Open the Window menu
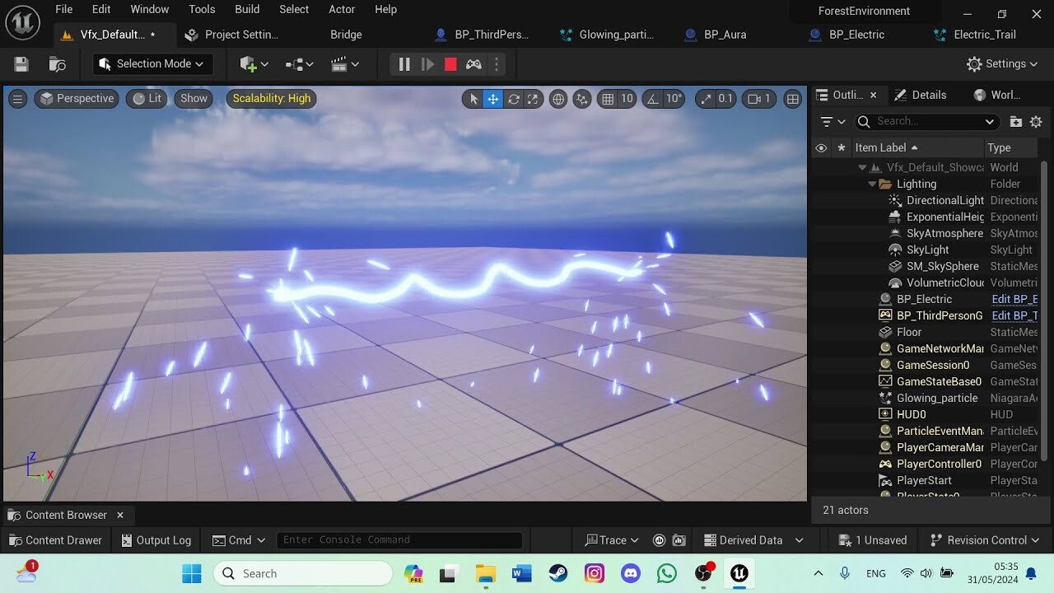The width and height of the screenshot is (1054, 593). click(149, 9)
